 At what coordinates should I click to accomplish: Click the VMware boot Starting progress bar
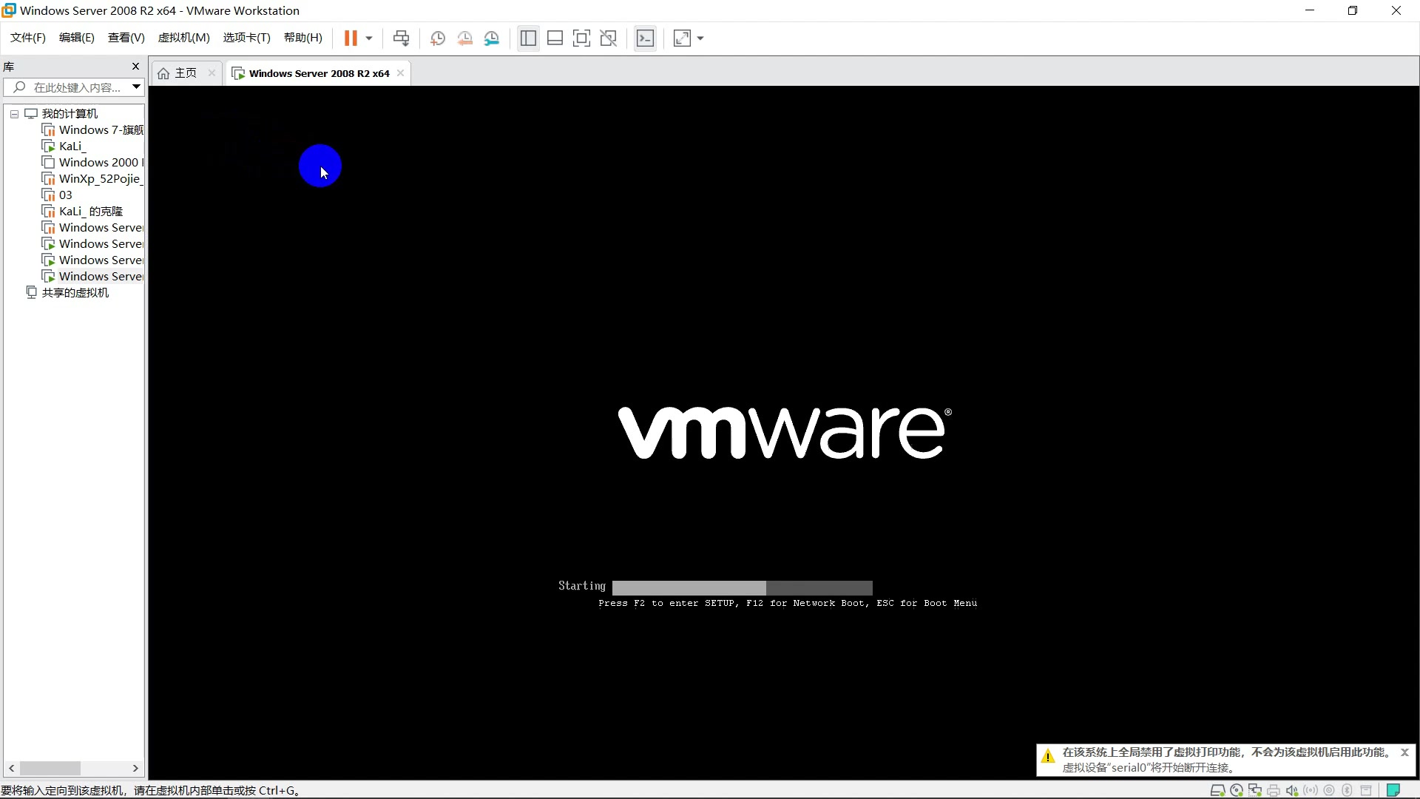(742, 587)
